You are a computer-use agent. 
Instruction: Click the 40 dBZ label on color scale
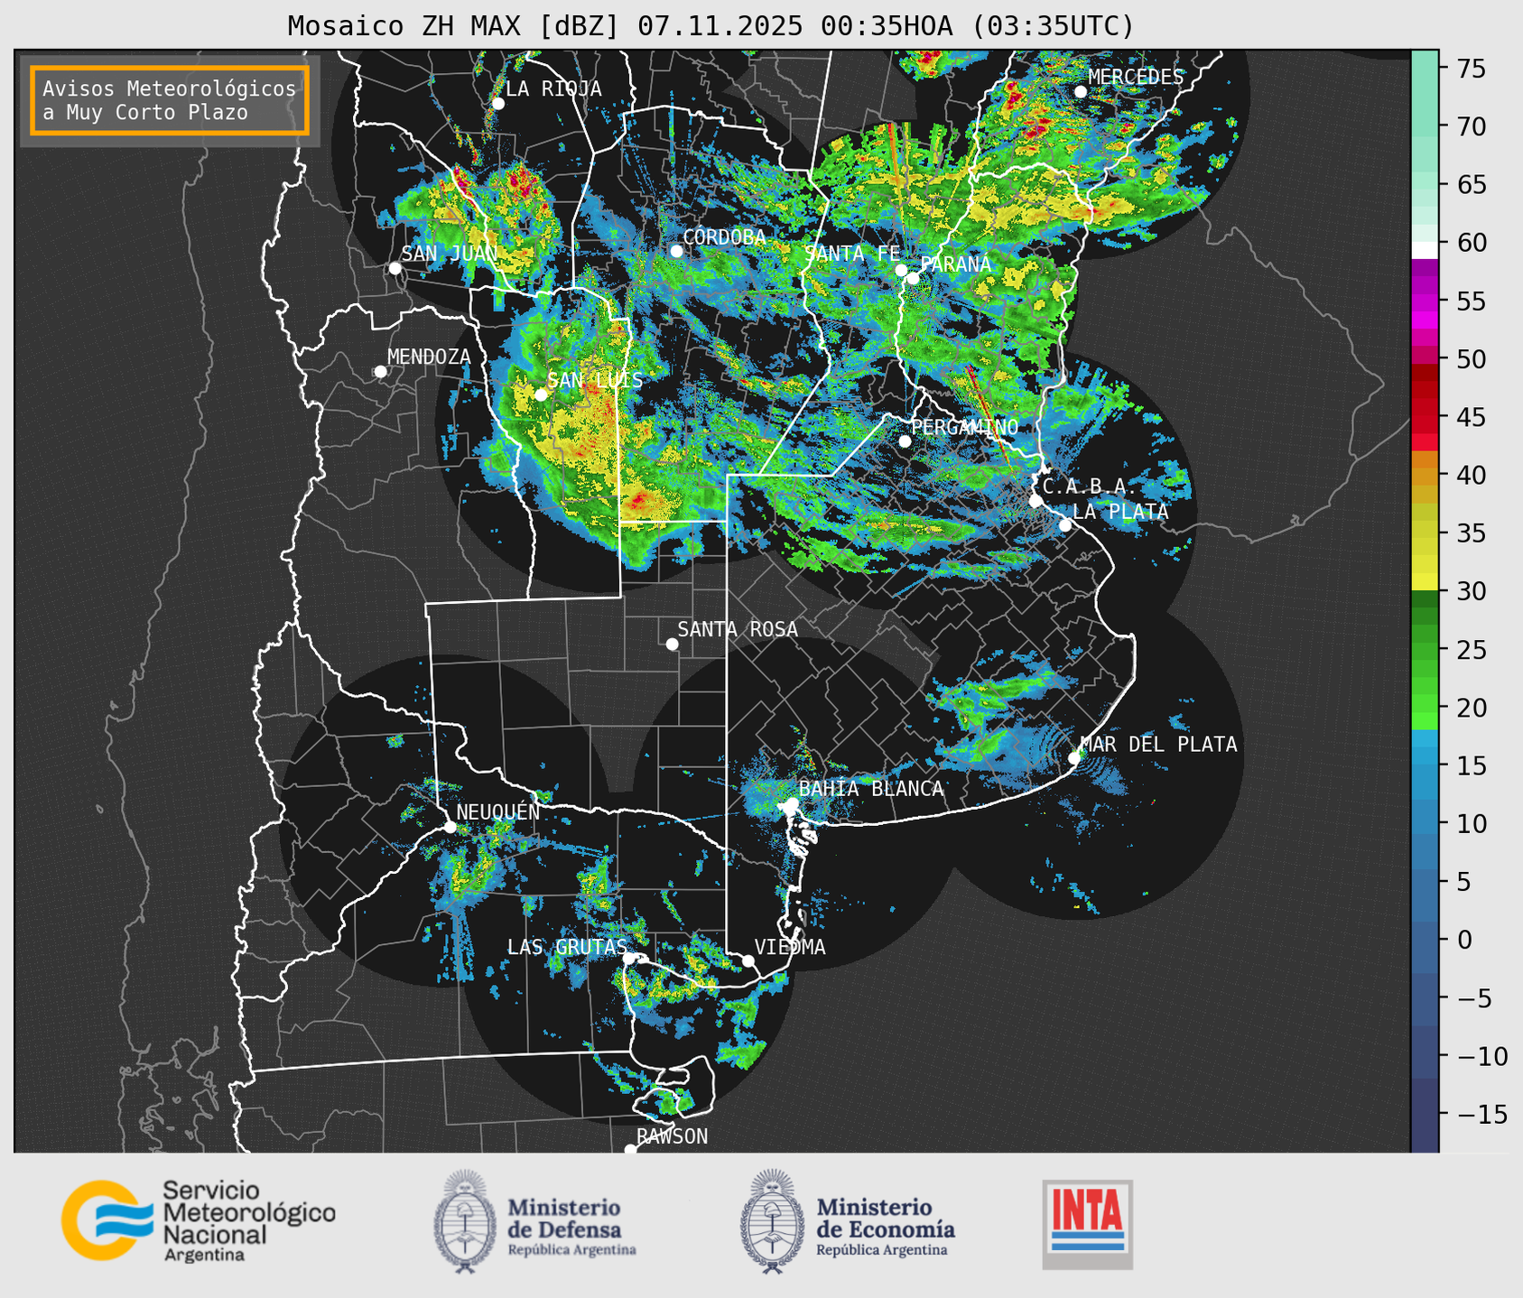(1471, 475)
